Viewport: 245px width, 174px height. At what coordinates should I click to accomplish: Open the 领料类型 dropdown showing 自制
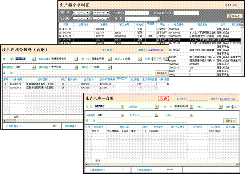click(x=34, y=67)
